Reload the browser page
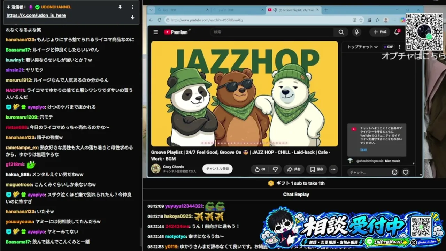 pyautogui.click(x=160, y=20)
